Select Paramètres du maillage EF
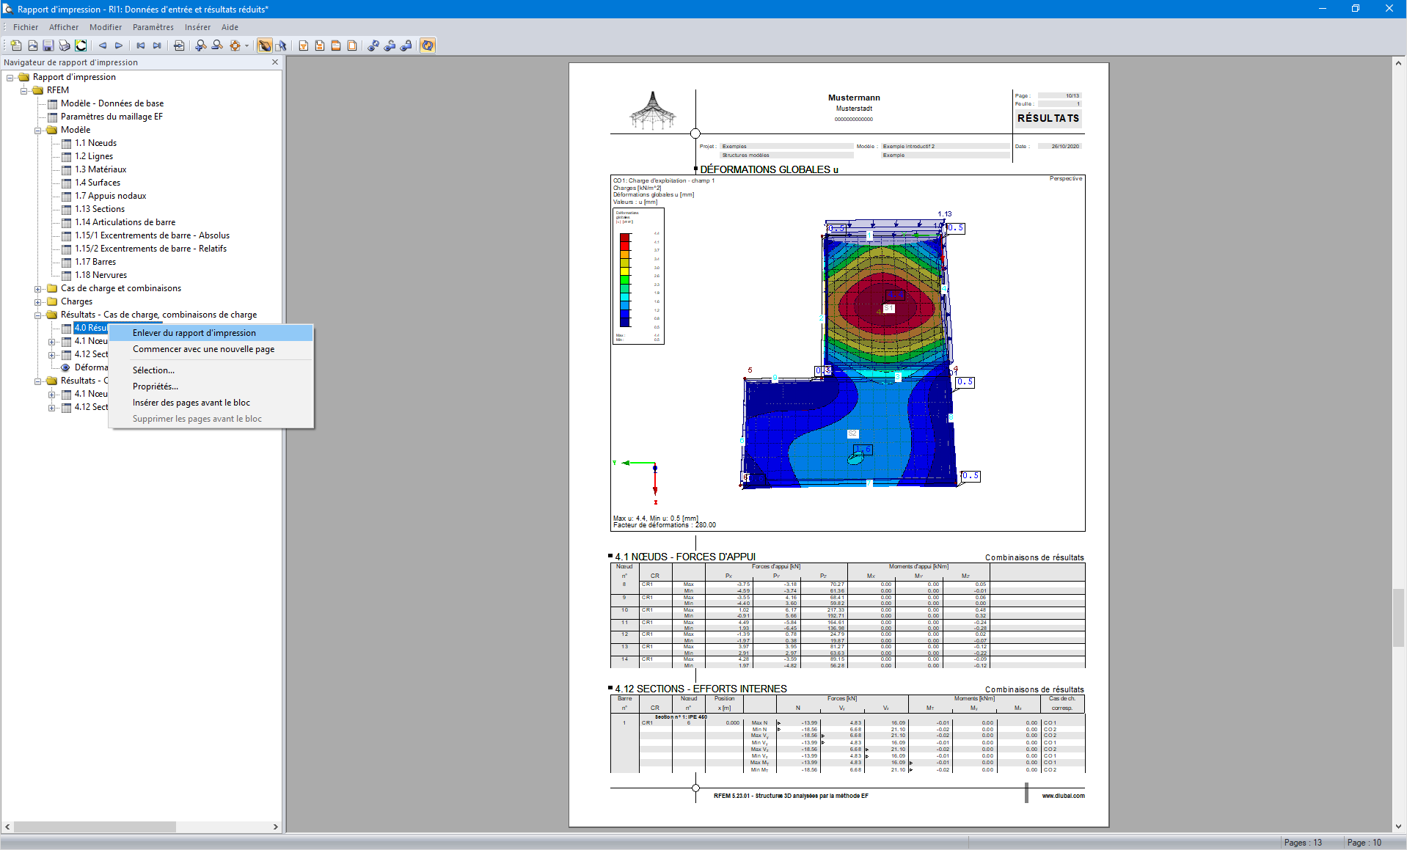This screenshot has width=1407, height=850. click(x=112, y=117)
